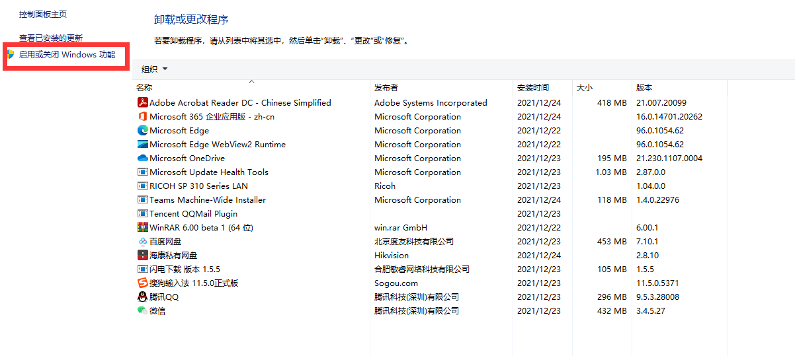This screenshot has width=795, height=356.
Task: Select the 搜狗输入法 11.5.0正式版 name
Action: [194, 283]
